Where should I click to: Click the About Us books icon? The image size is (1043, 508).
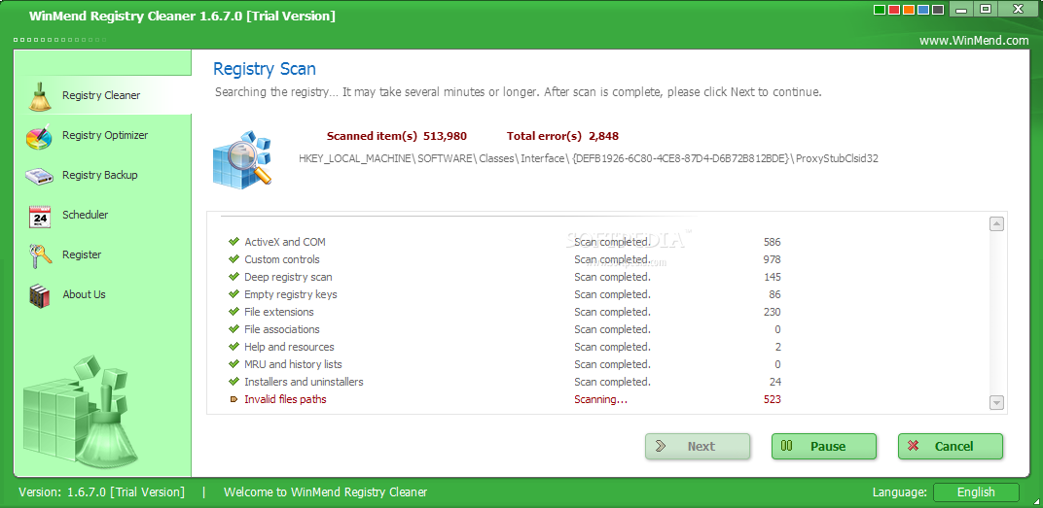[40, 295]
